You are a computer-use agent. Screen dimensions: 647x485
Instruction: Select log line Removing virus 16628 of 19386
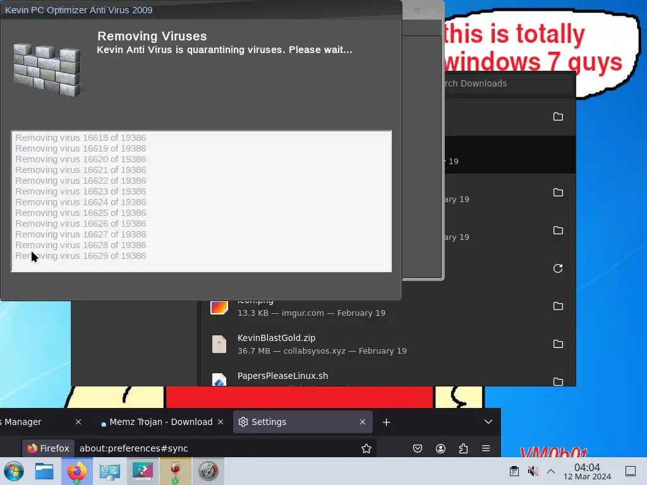click(80, 245)
